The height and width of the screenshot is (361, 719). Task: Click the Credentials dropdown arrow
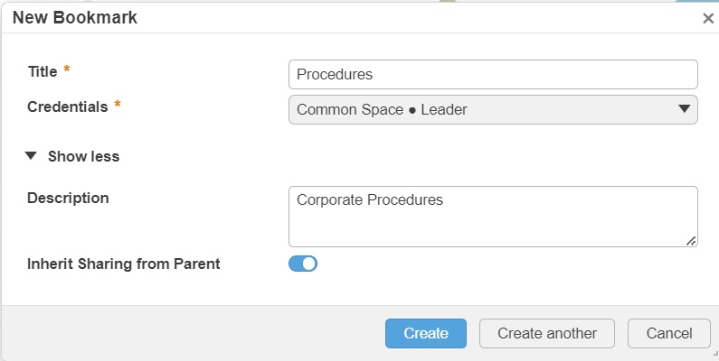click(684, 110)
